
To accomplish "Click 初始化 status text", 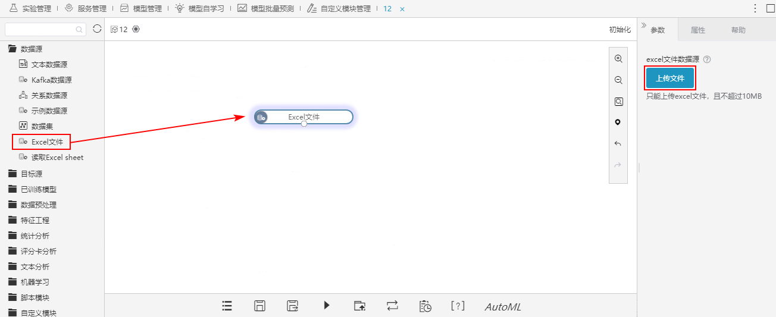I will (619, 30).
